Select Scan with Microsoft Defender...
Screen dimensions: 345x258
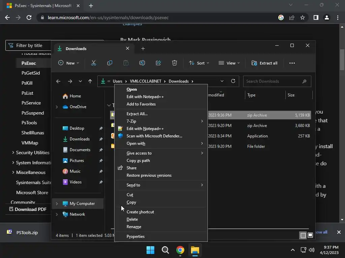pos(161,136)
